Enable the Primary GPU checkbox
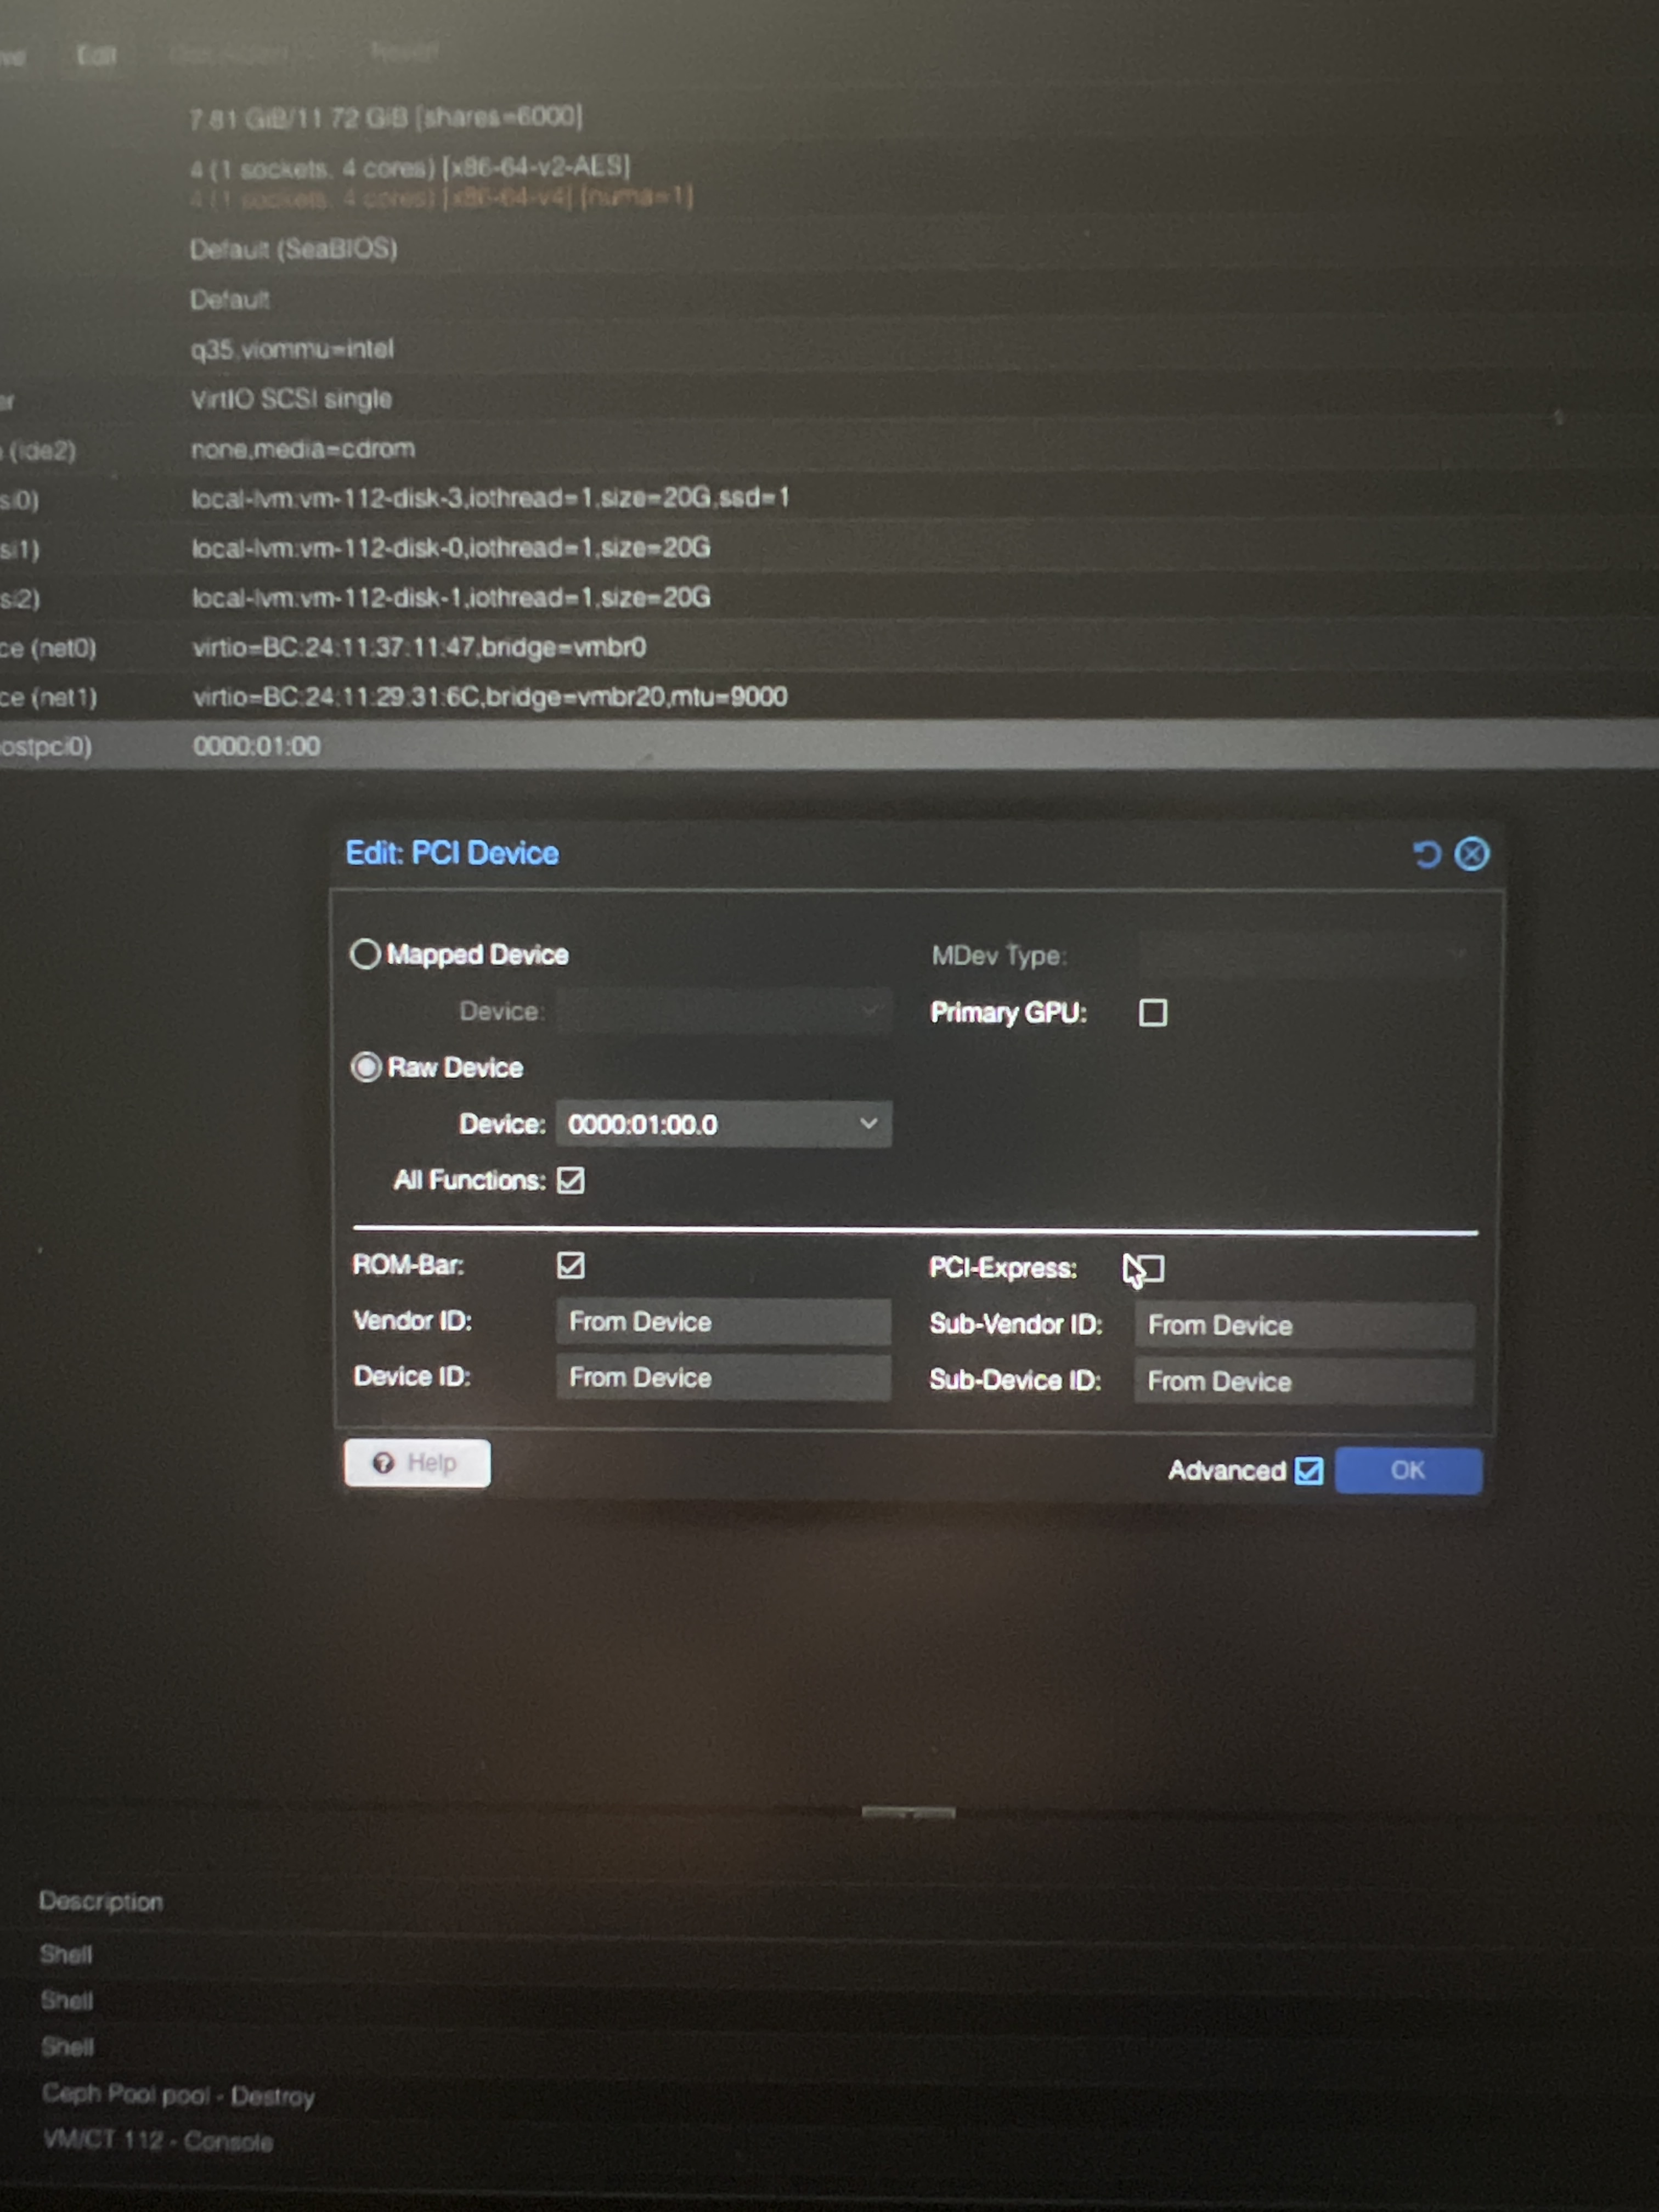 point(1152,1013)
